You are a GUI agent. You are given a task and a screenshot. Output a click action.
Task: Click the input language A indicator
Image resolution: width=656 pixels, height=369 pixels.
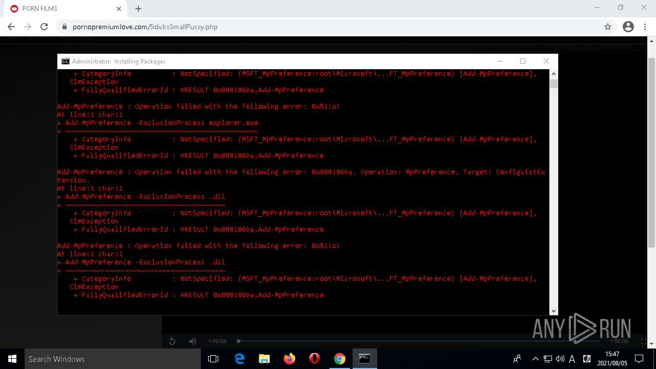[x=572, y=359]
